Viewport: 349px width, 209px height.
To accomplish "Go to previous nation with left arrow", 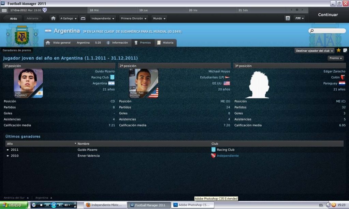I will pyautogui.click(x=8, y=34).
